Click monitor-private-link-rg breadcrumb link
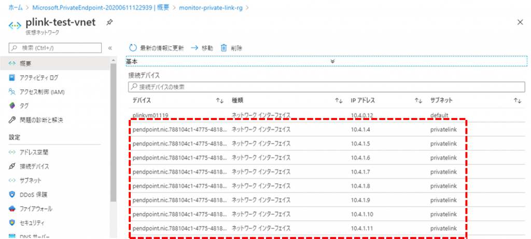This screenshot has width=531, height=239. click(x=211, y=7)
